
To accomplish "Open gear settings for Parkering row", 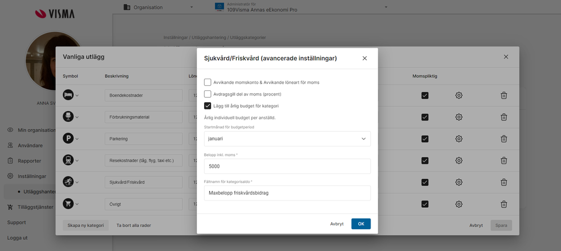I will click(459, 139).
